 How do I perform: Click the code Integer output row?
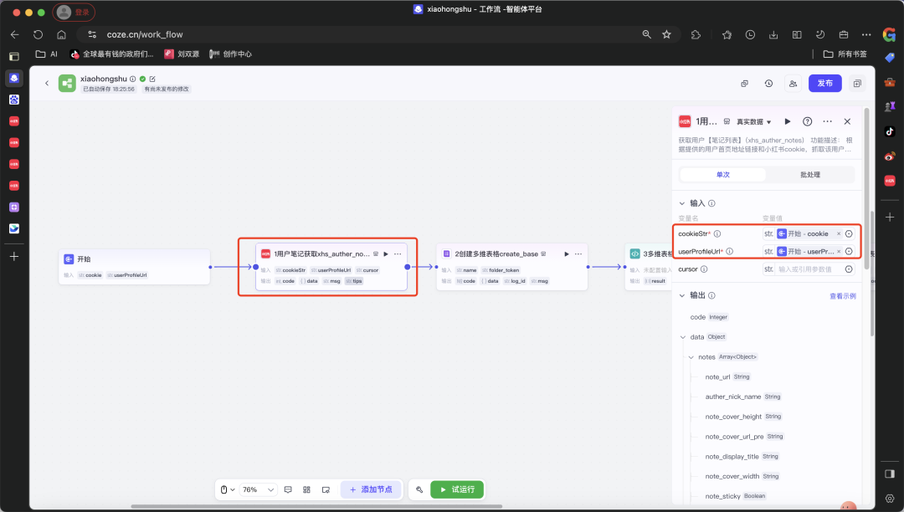pos(709,317)
